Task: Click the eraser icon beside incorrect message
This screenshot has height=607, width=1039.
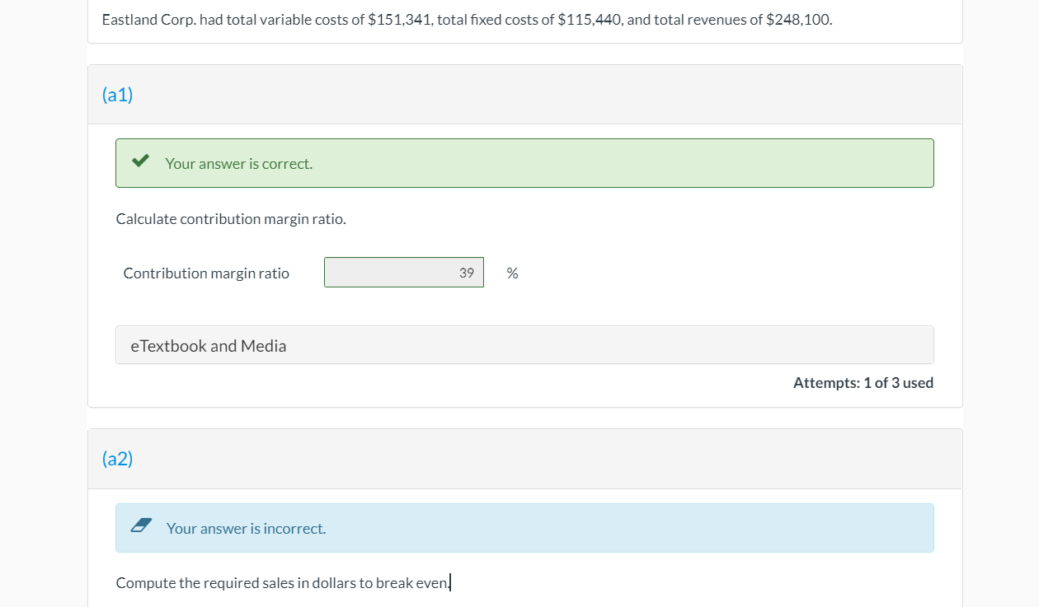Action: click(x=141, y=526)
